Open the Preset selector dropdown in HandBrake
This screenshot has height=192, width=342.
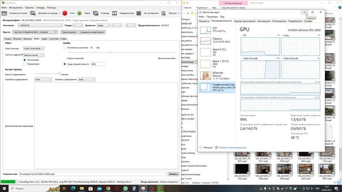pos(35,32)
